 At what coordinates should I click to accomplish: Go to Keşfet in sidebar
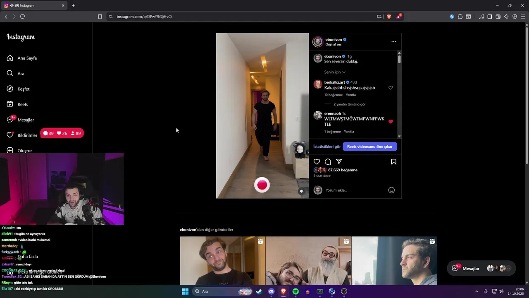[x=18, y=89]
